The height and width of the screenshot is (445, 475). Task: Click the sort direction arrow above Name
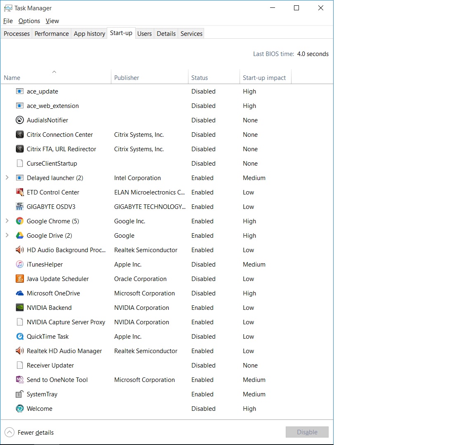(54, 72)
